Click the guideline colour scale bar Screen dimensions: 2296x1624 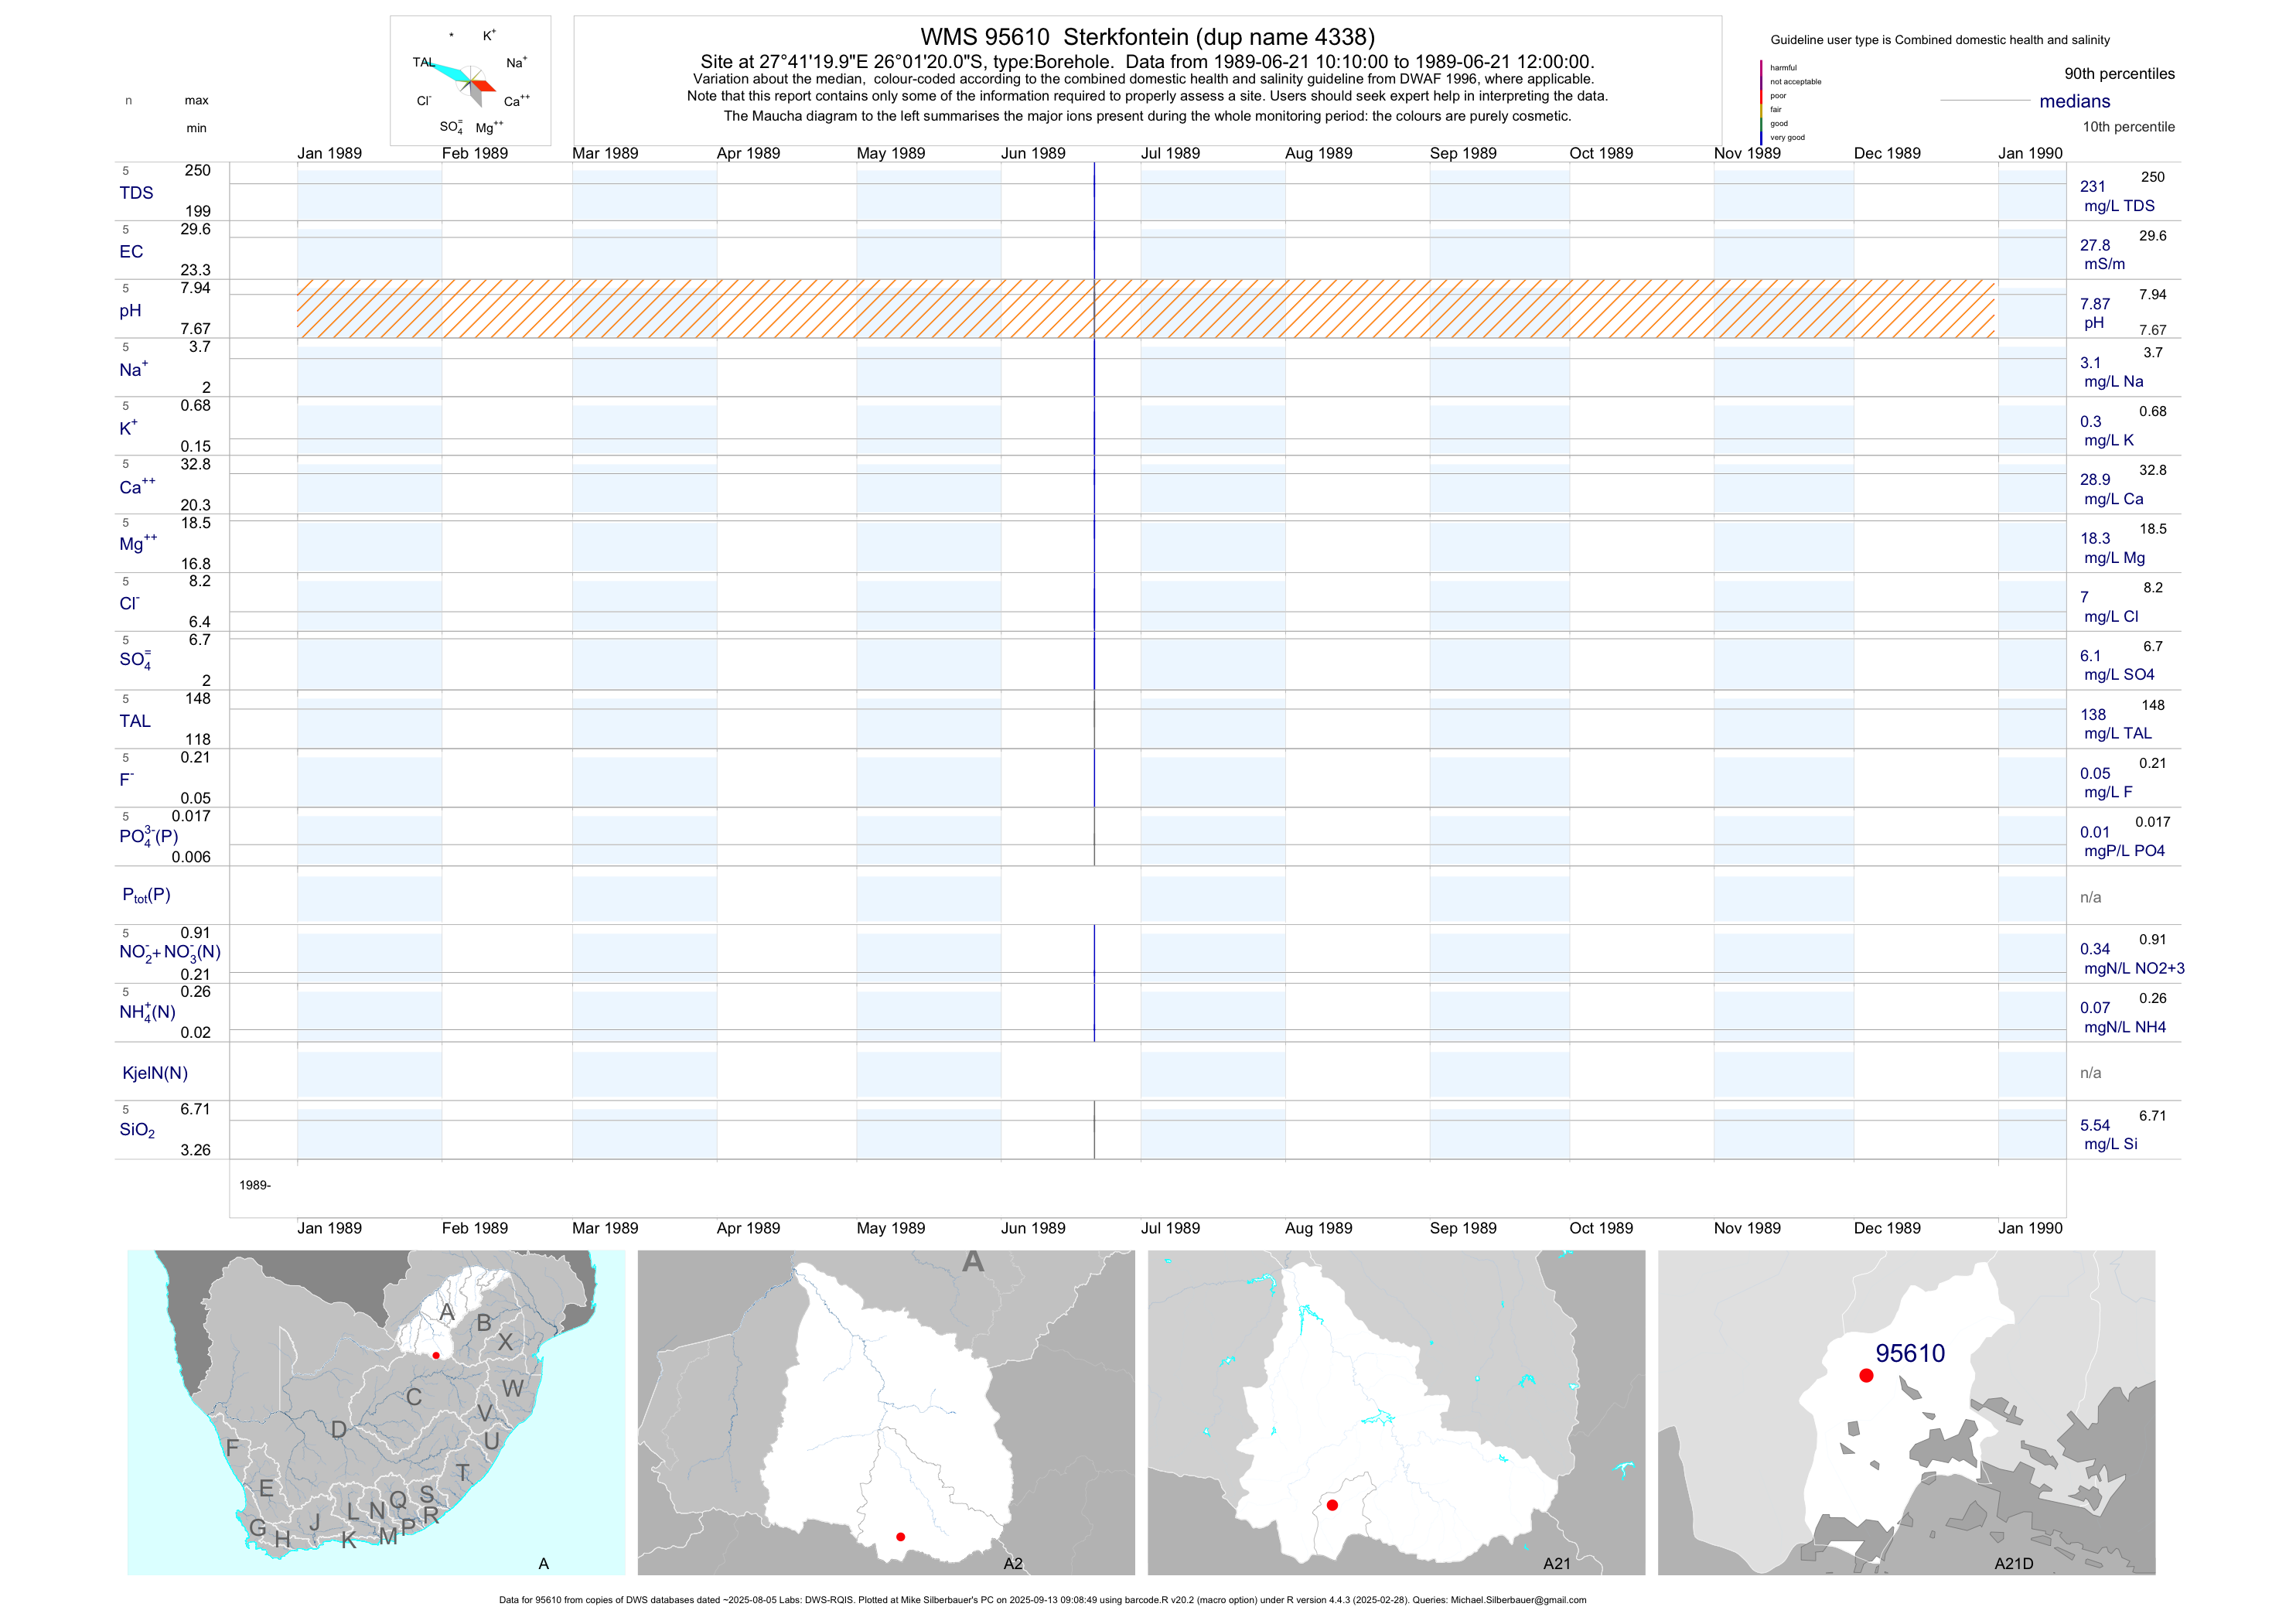tap(1761, 102)
